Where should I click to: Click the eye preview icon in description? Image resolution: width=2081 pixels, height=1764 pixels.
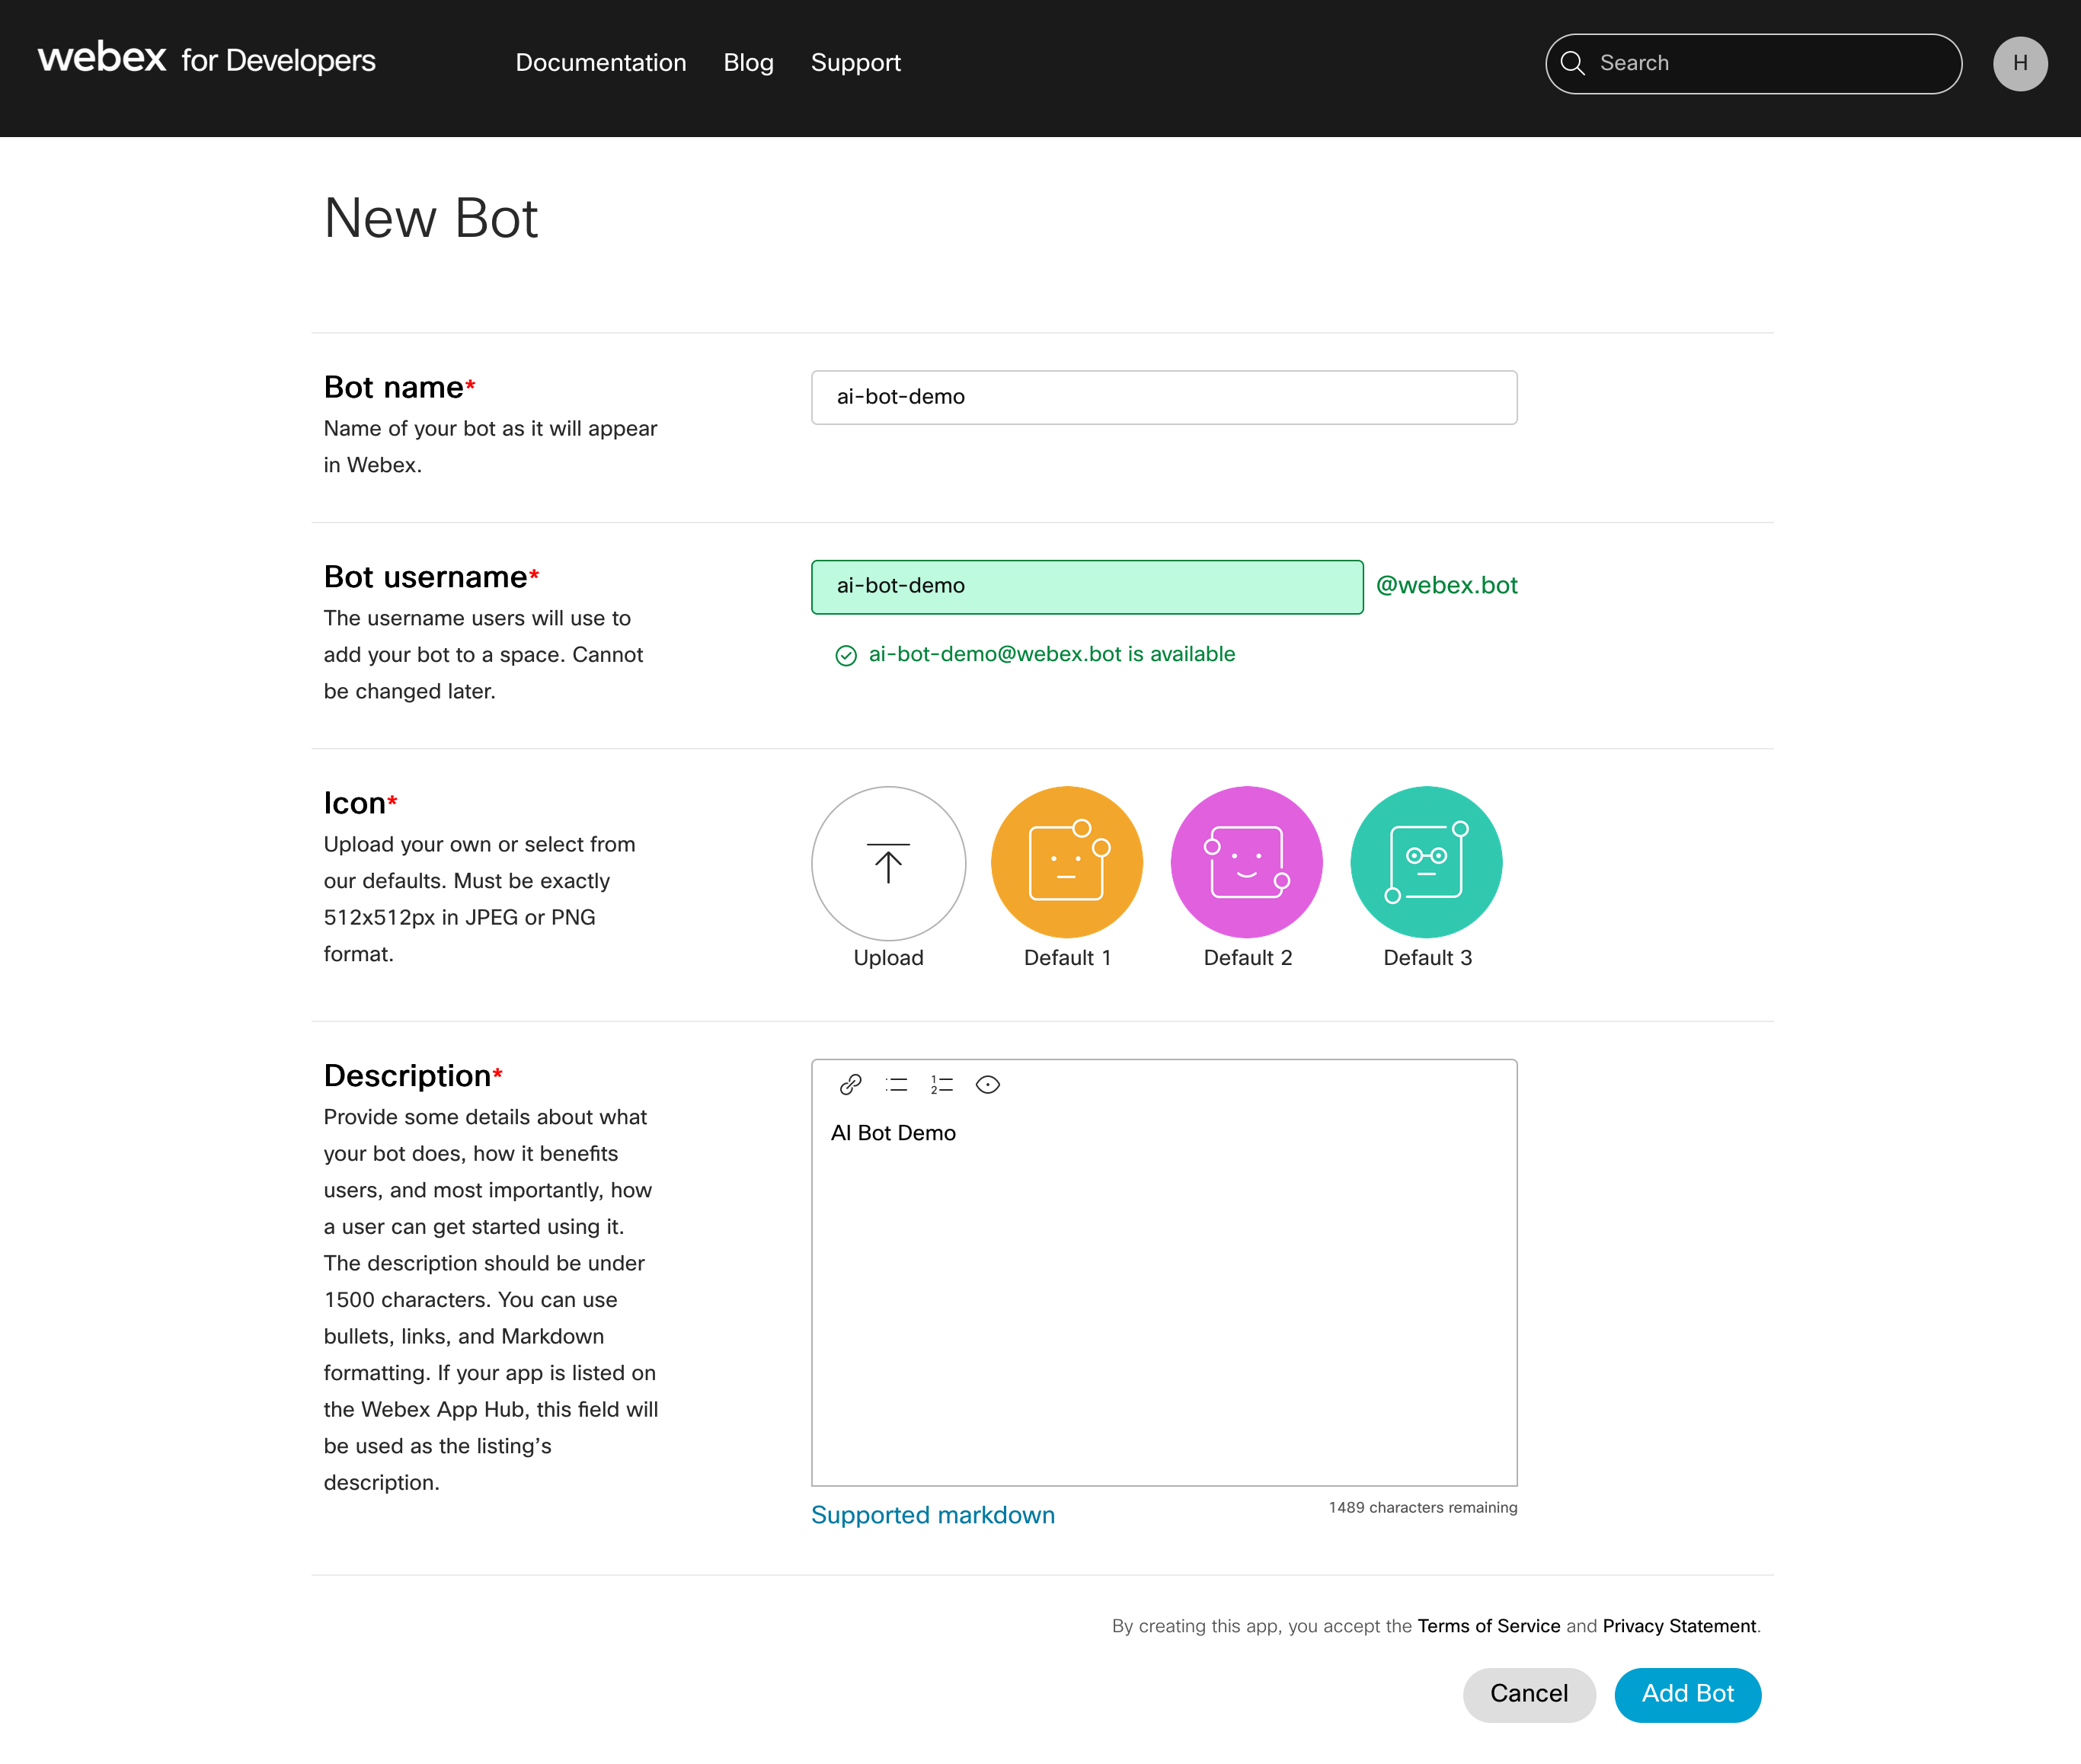pos(989,1083)
